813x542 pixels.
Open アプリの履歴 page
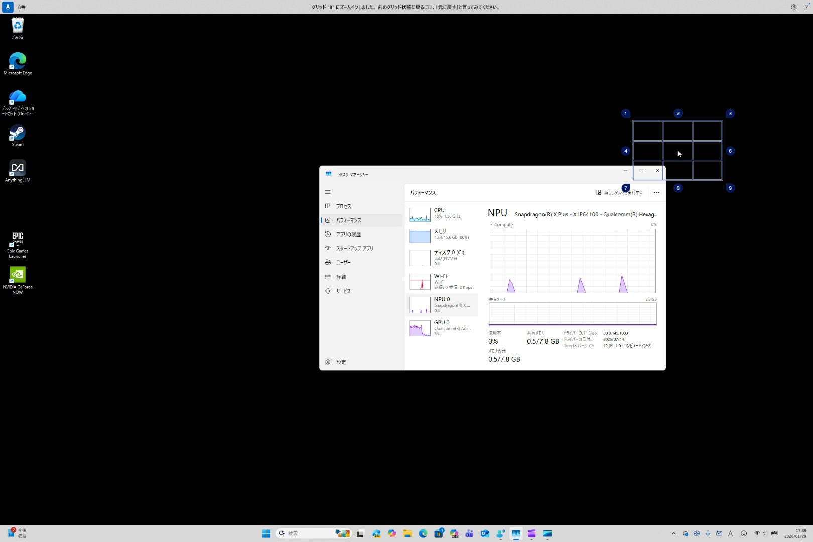click(x=361, y=234)
